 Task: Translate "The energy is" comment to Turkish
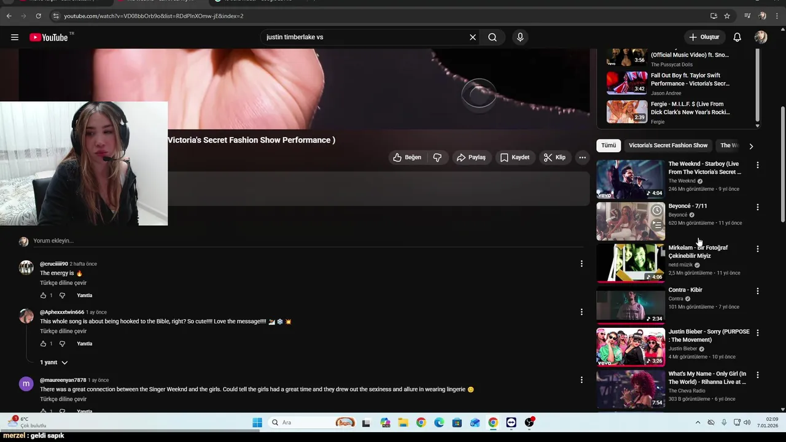point(63,283)
